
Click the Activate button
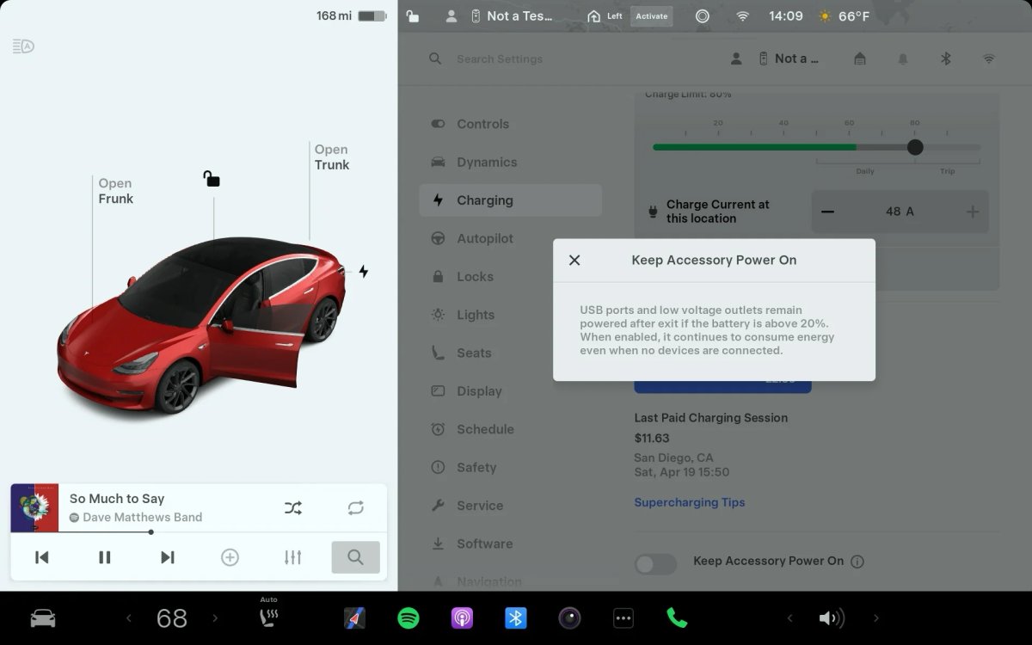(651, 15)
